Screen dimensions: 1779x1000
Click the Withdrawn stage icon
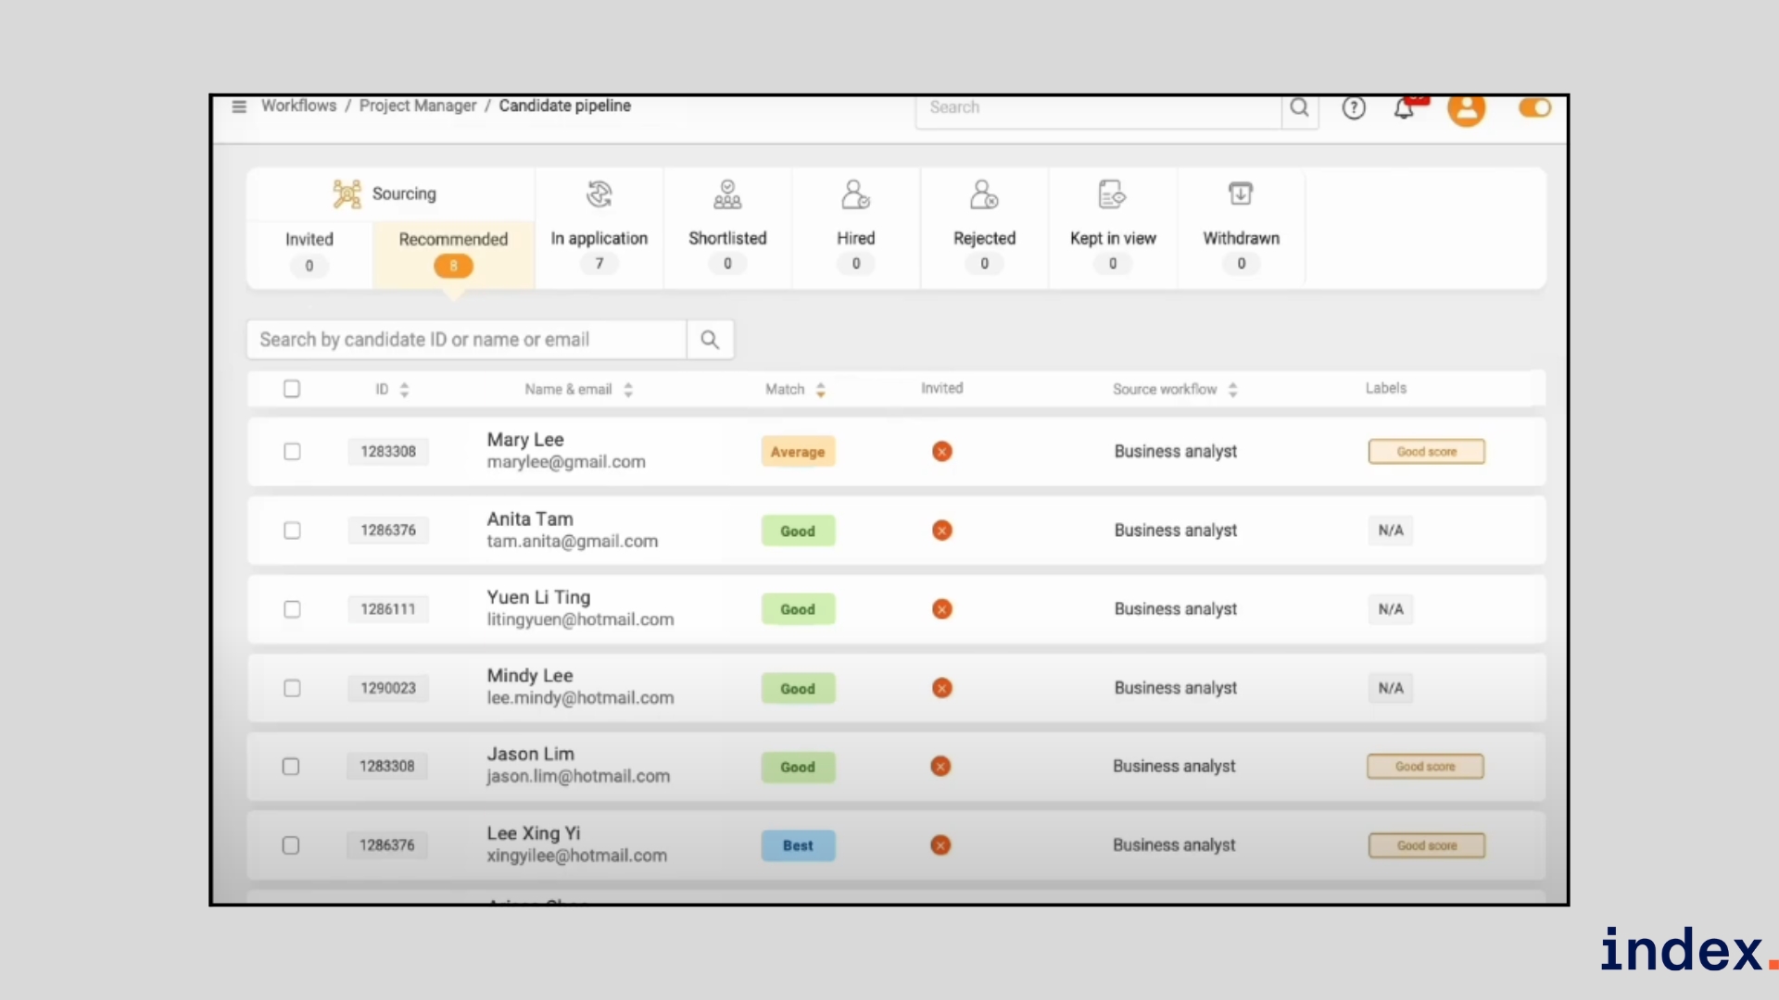[x=1241, y=194]
